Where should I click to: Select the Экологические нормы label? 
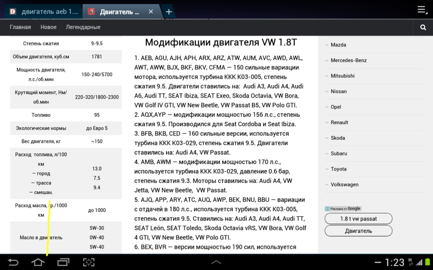[x=41, y=128]
